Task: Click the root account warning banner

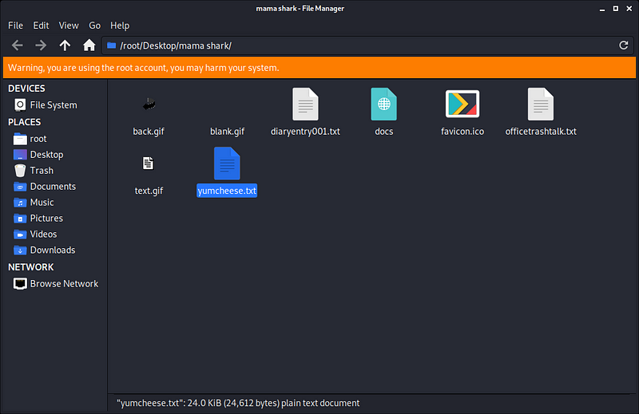Action: pyautogui.click(x=319, y=68)
